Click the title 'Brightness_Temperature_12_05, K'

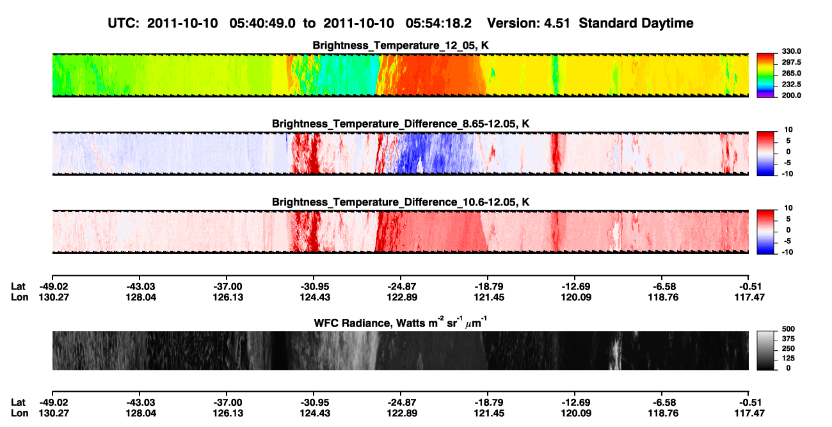(x=401, y=45)
